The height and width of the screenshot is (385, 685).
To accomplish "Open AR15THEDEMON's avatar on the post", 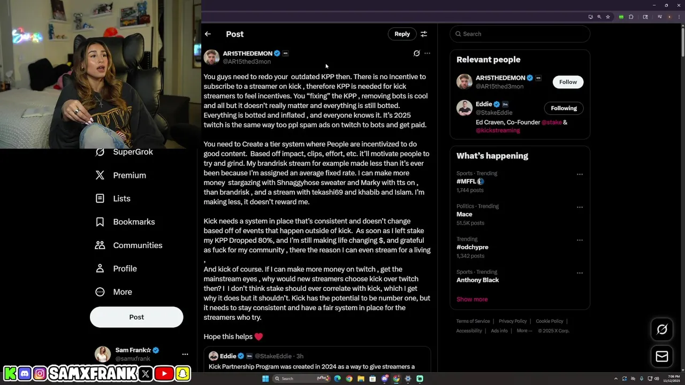I will (211, 57).
